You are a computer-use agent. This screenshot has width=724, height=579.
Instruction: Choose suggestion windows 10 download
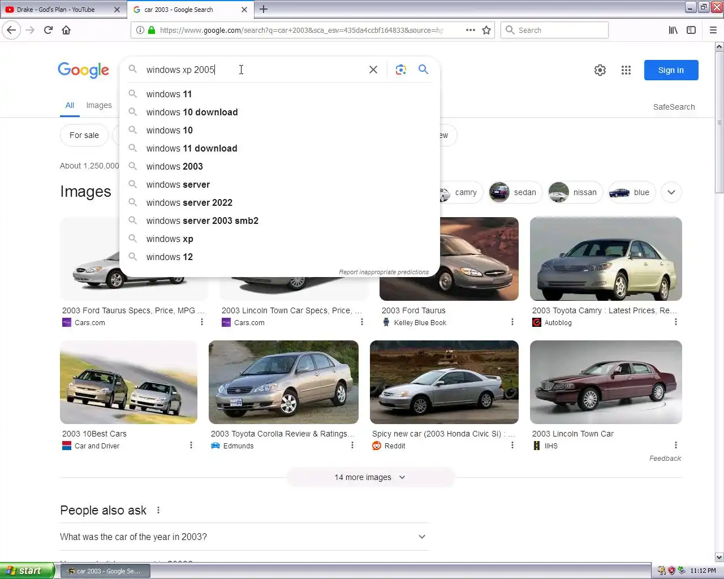pos(280,112)
